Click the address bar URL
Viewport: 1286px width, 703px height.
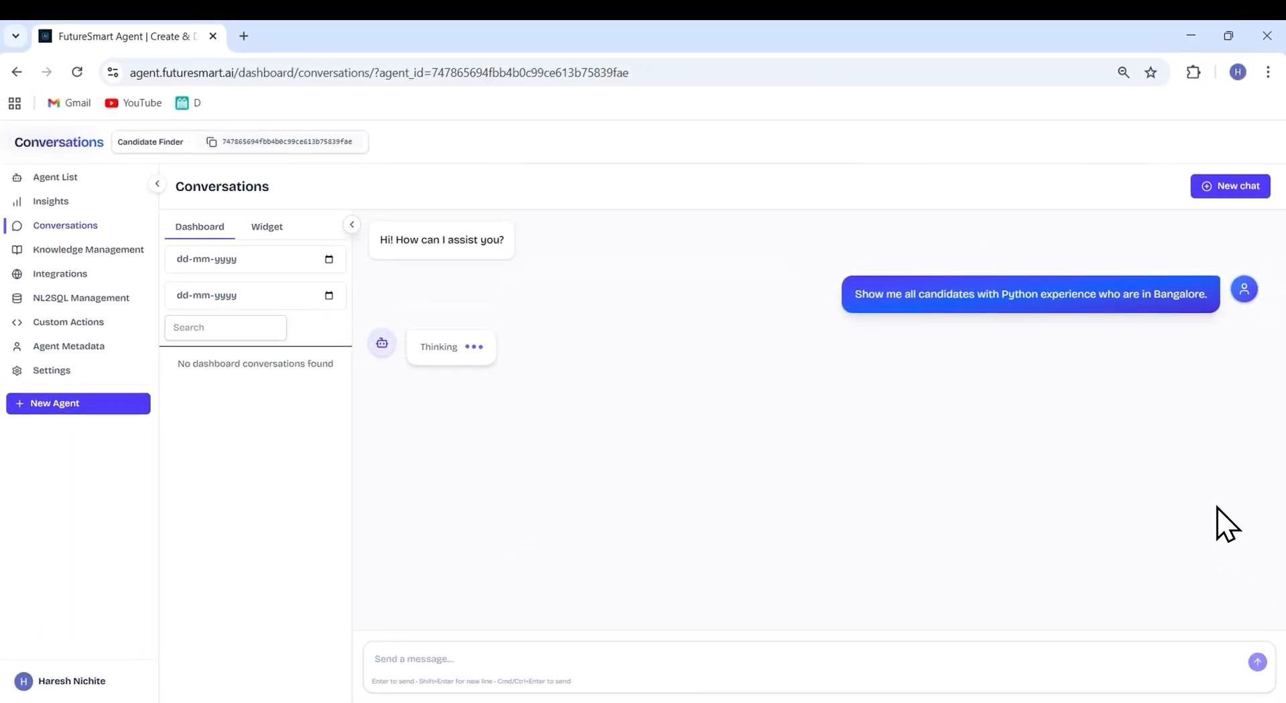(x=379, y=72)
